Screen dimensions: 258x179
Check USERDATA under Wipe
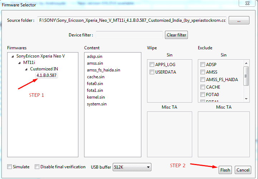click(x=152, y=72)
